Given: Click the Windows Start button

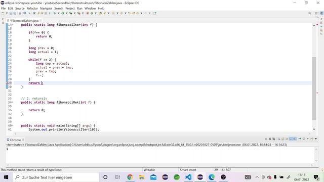Looking at the screenshot, I should [x=6, y=177].
